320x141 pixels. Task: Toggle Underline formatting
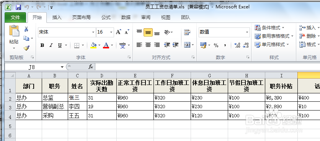pyautogui.click(x=60, y=45)
